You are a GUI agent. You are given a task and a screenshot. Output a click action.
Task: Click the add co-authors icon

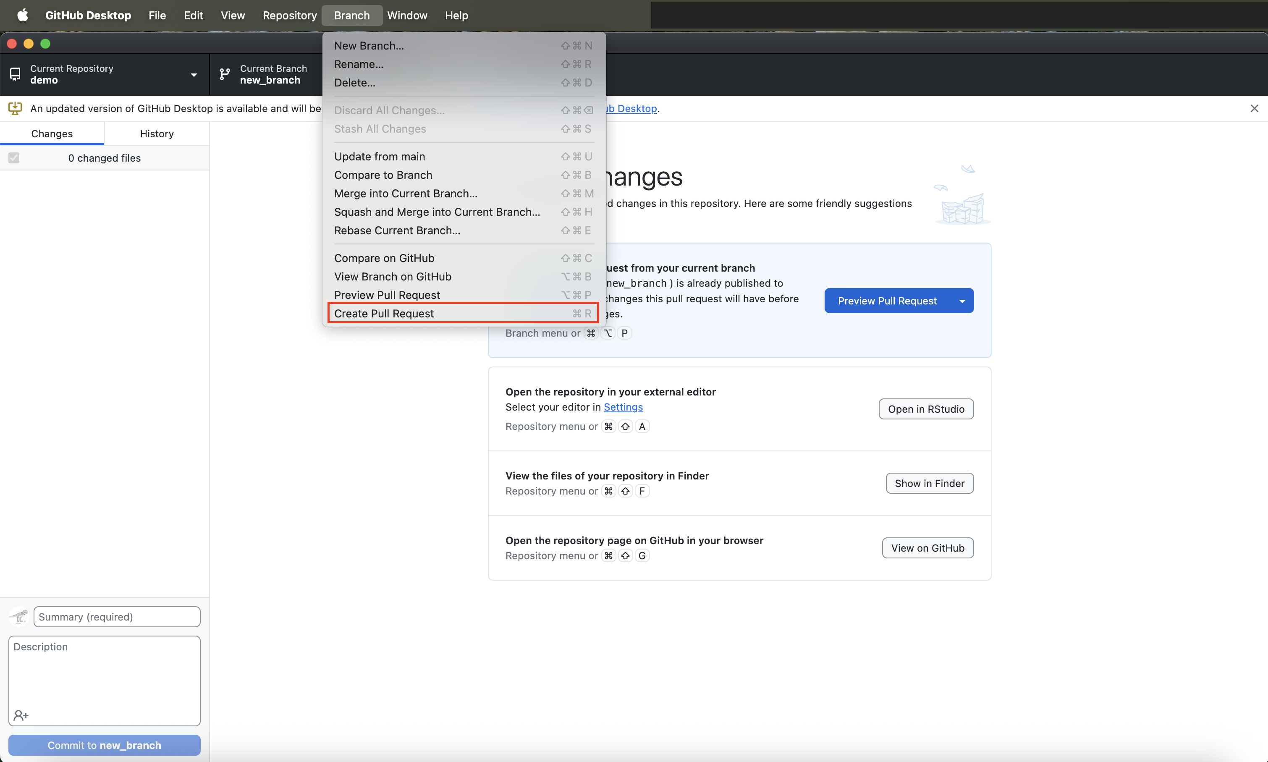21,715
